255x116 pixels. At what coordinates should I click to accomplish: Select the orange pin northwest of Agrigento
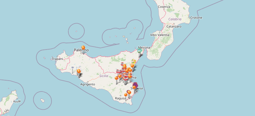(x=79, y=71)
